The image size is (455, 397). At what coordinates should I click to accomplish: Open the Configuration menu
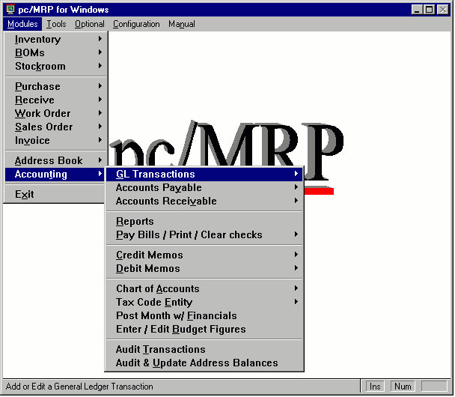point(136,24)
